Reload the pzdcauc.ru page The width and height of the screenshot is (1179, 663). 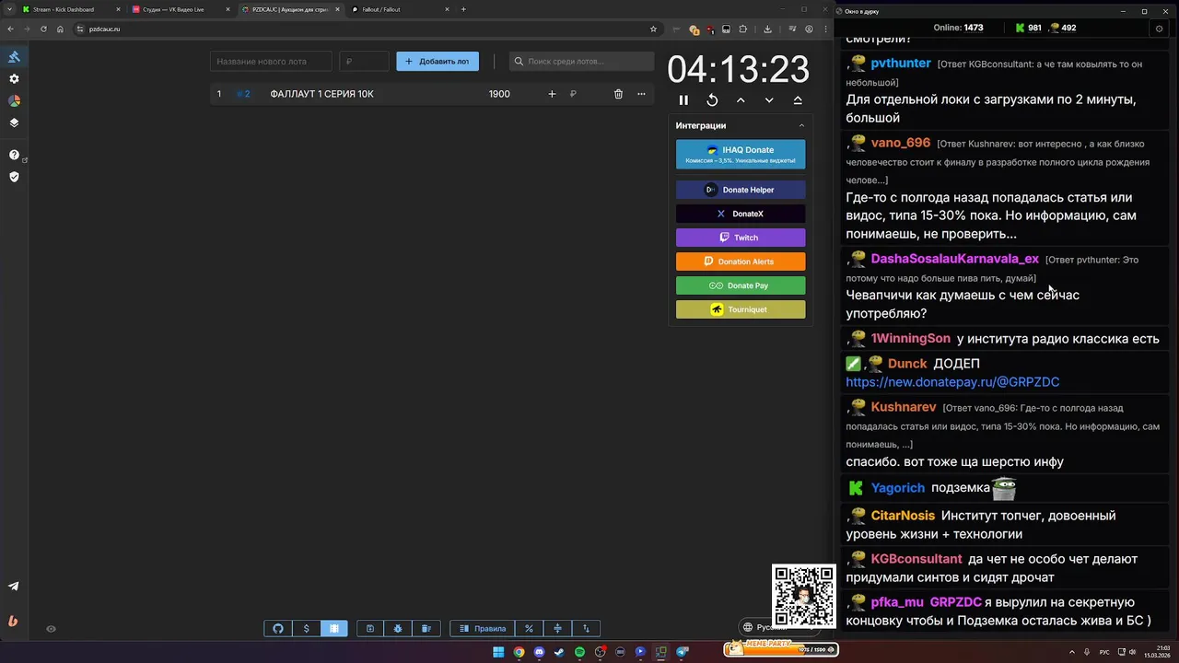point(43,29)
